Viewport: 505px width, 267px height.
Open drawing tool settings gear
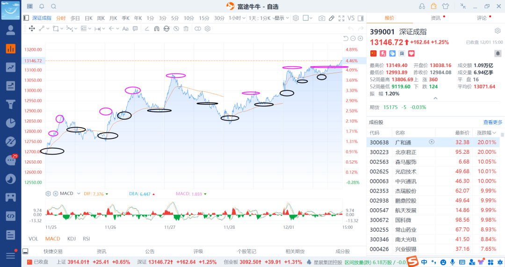tap(208, 28)
